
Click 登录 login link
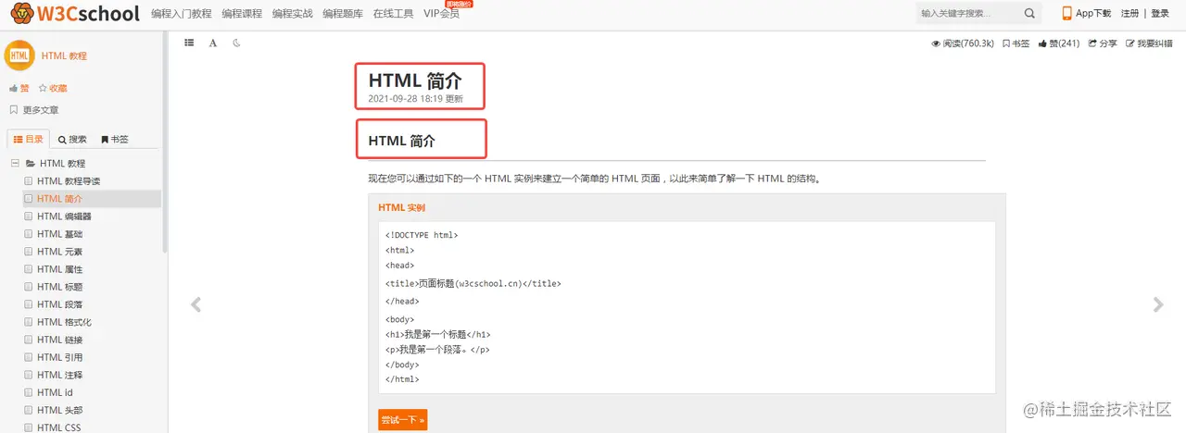pos(1162,14)
